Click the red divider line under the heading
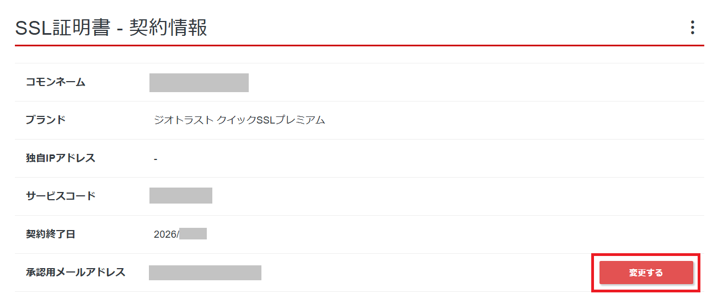This screenshot has height=299, width=712. [358, 45]
